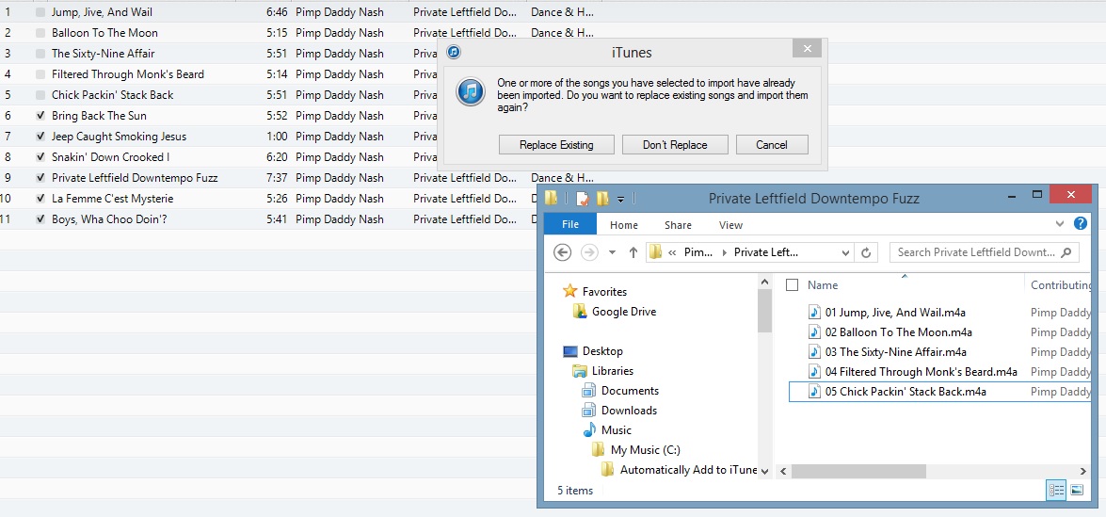Open Libraries in the navigation pane
Image resolution: width=1106 pixels, height=517 pixels.
(x=612, y=370)
